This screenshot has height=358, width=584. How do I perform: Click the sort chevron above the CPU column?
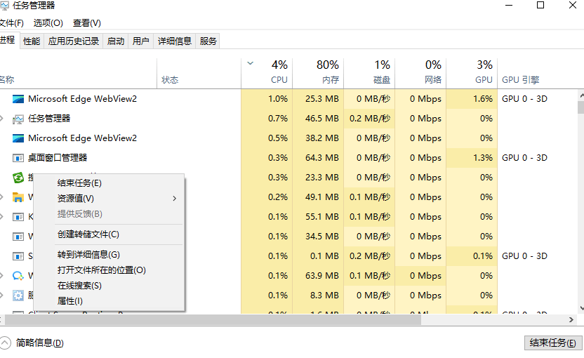(251, 63)
